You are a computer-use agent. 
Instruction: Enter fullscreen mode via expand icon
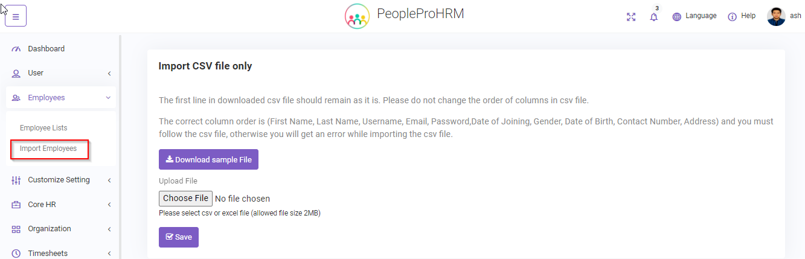coord(631,17)
